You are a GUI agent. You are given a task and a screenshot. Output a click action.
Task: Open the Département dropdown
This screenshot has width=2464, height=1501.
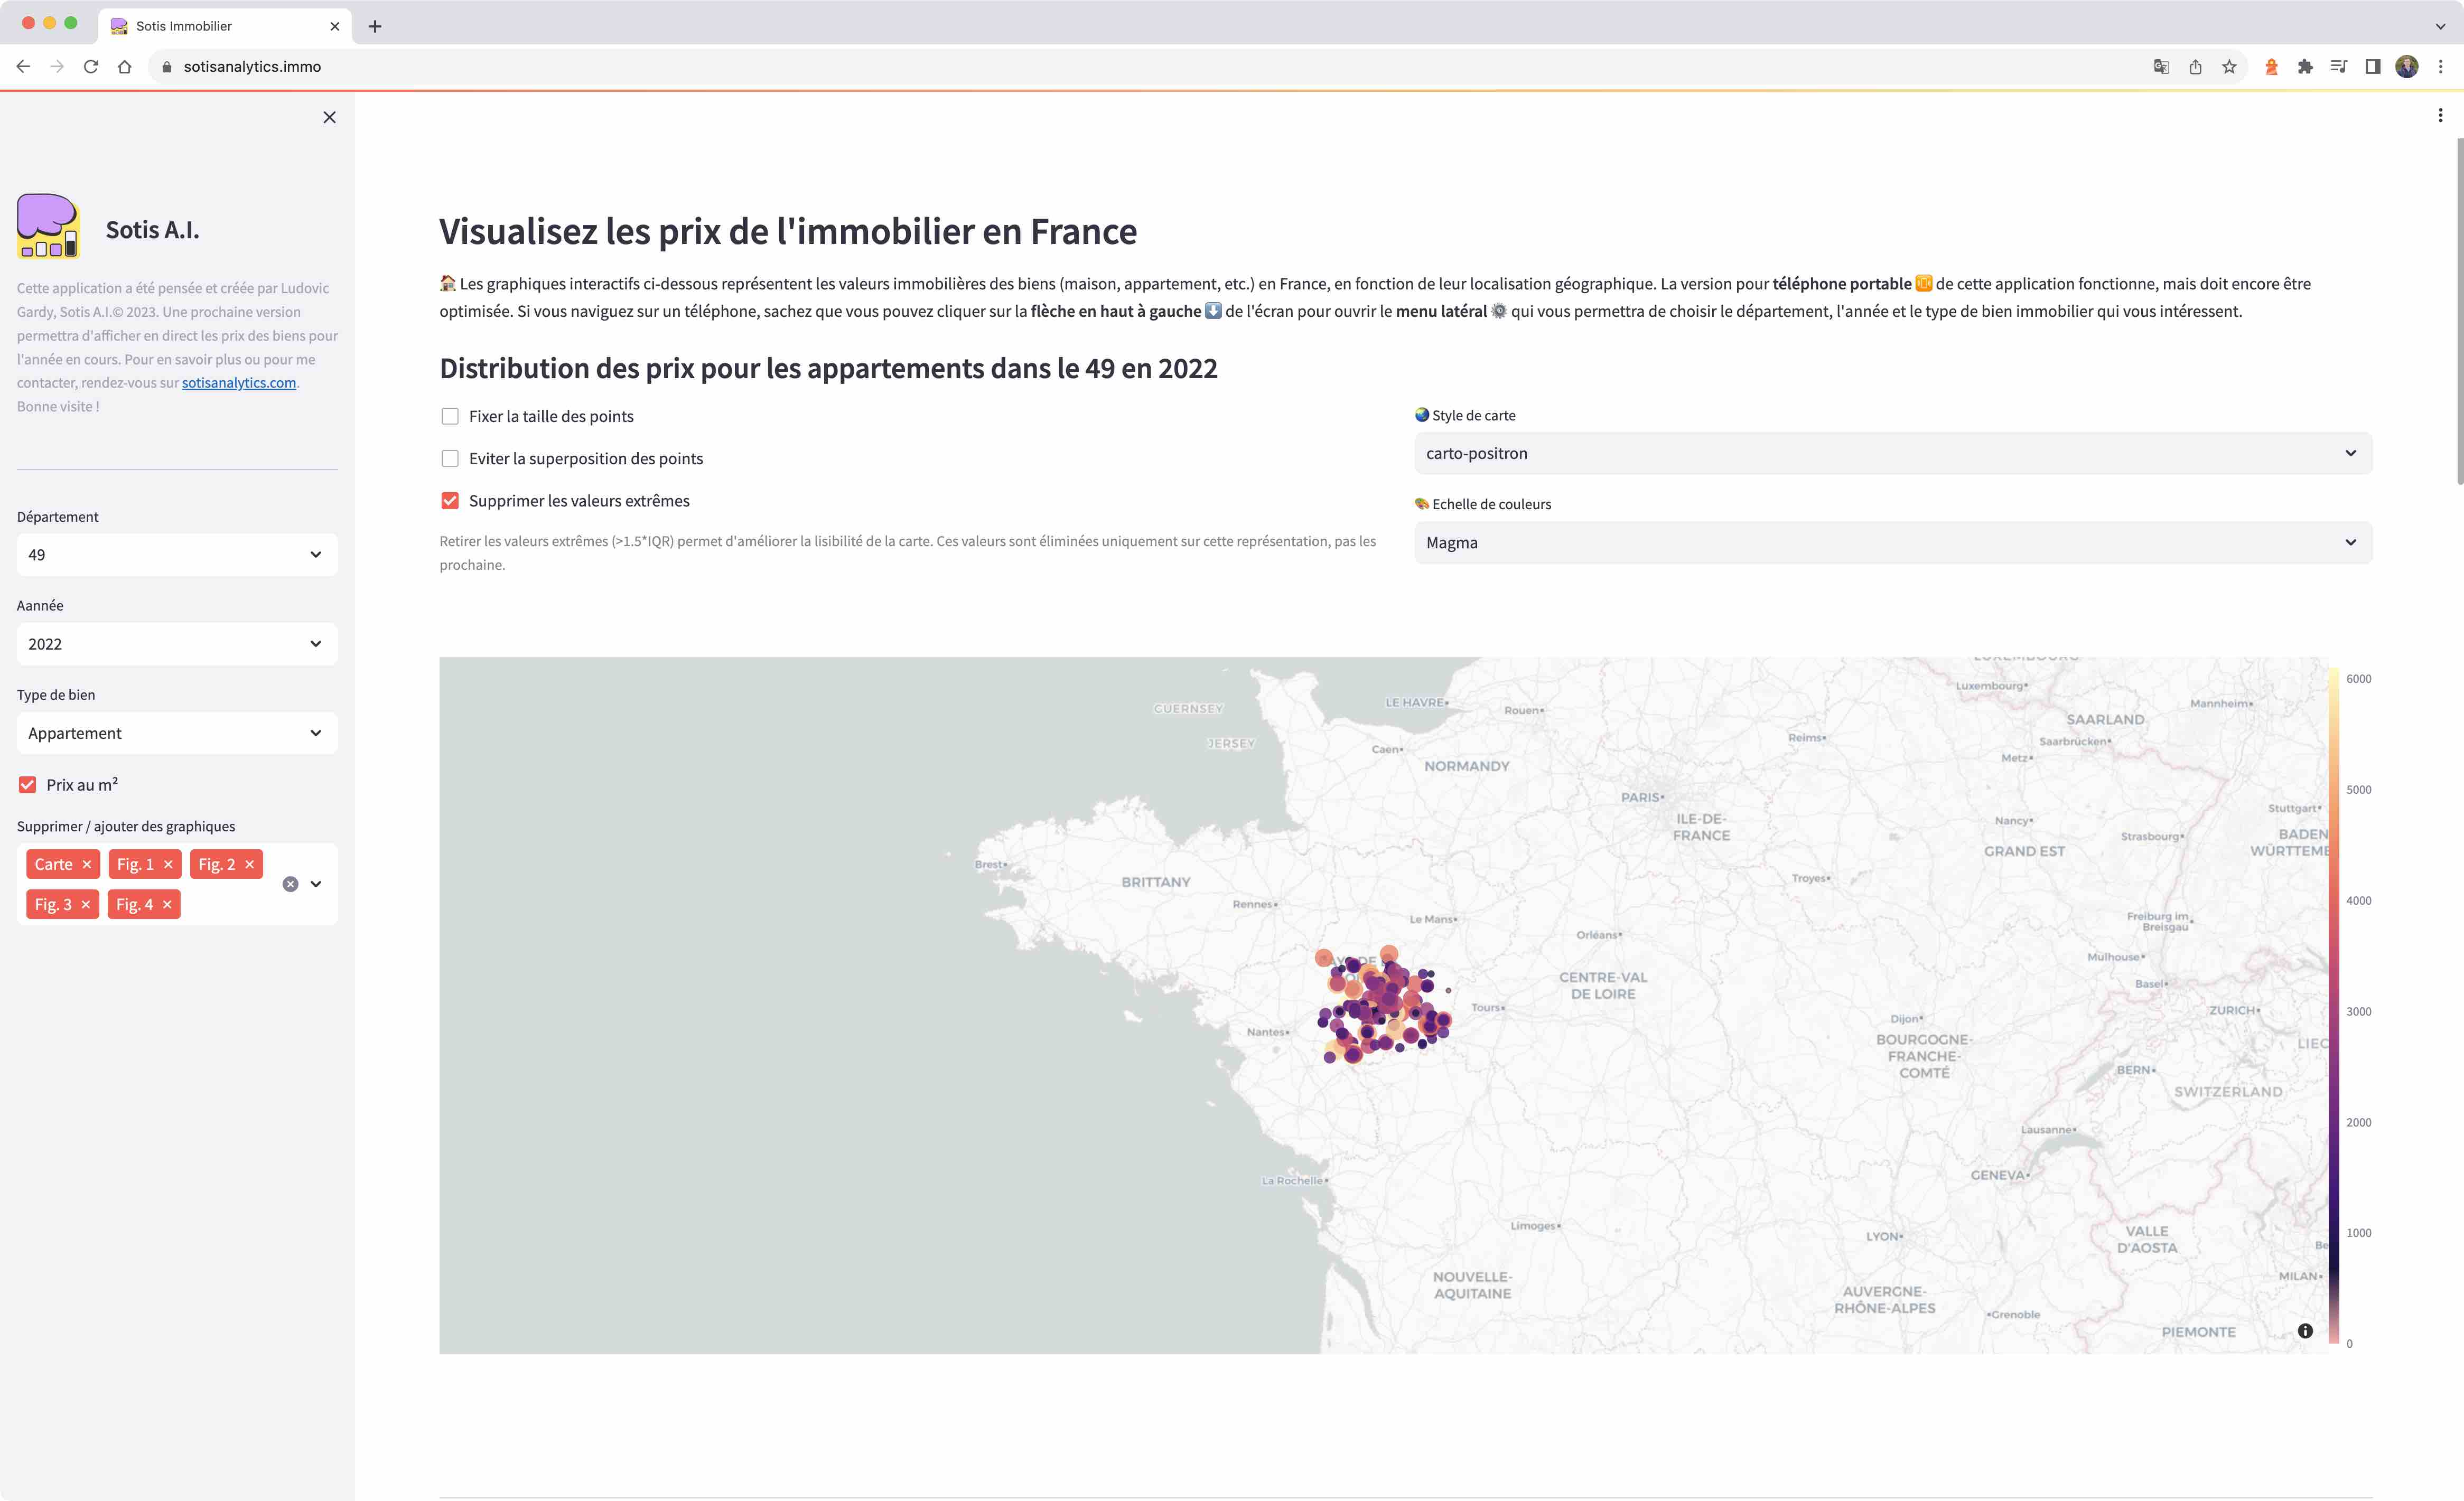(177, 554)
